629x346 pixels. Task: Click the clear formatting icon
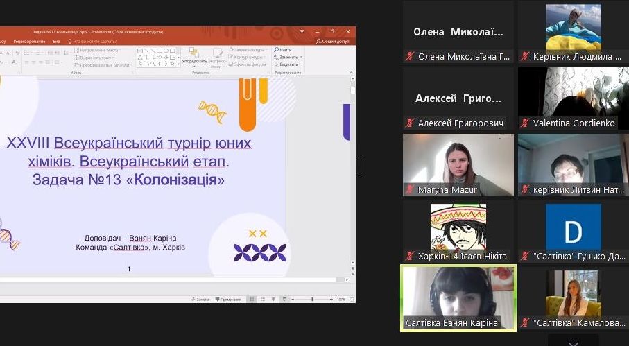[x=17, y=53]
